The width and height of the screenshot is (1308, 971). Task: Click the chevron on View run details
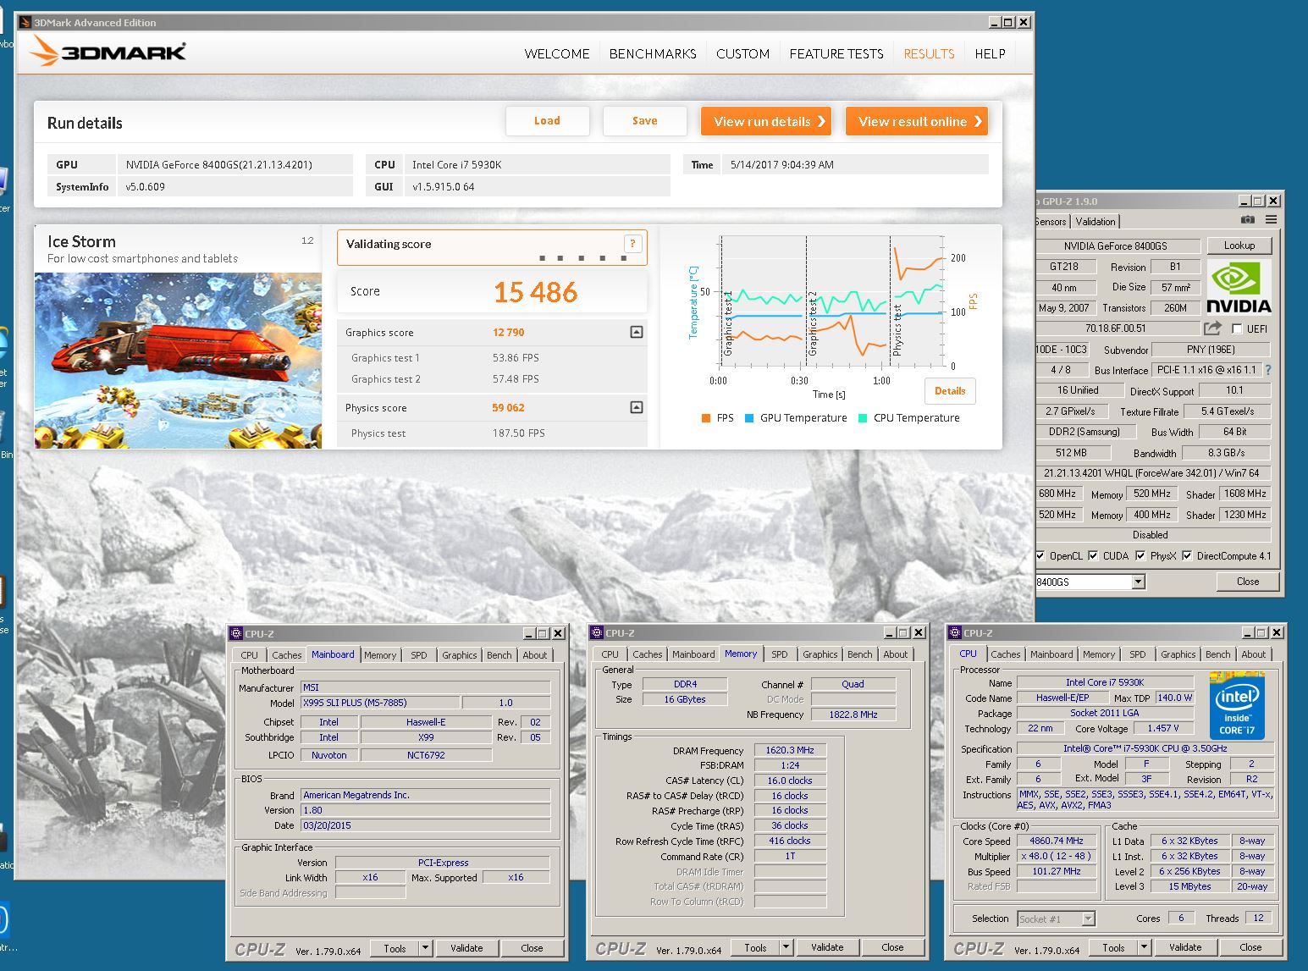[821, 121]
